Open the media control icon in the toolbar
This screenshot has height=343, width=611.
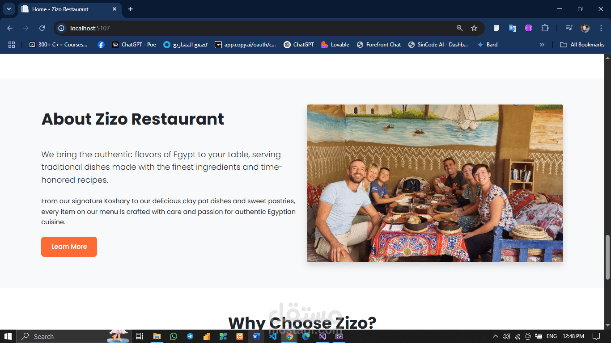tap(569, 28)
